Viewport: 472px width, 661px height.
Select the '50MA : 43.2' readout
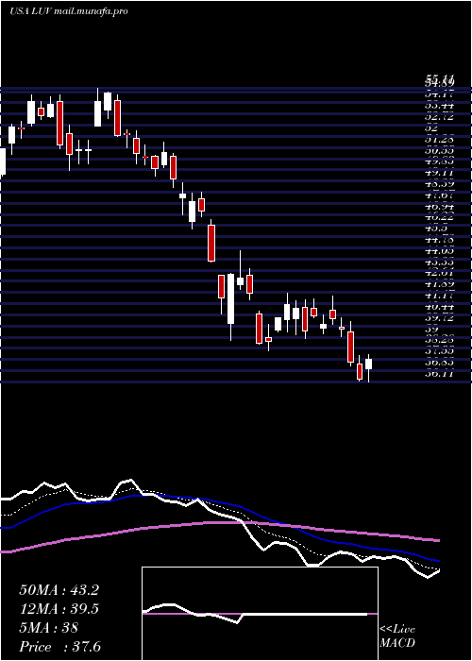tap(59, 590)
